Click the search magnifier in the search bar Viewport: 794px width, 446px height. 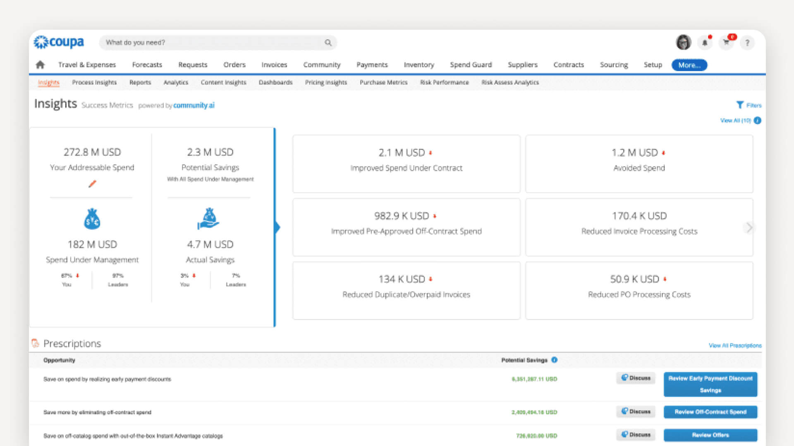tap(328, 43)
